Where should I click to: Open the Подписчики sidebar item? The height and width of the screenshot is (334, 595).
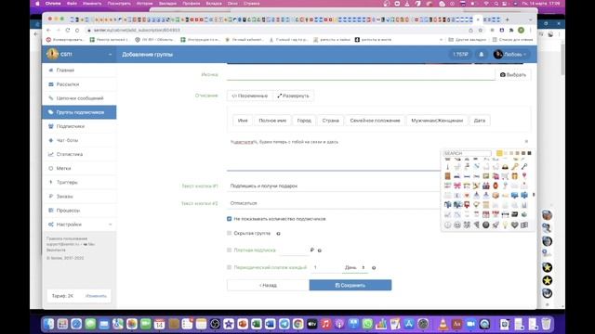79,126
